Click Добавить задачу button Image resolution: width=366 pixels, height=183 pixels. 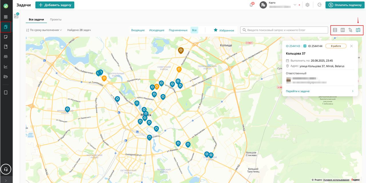(x=55, y=5)
